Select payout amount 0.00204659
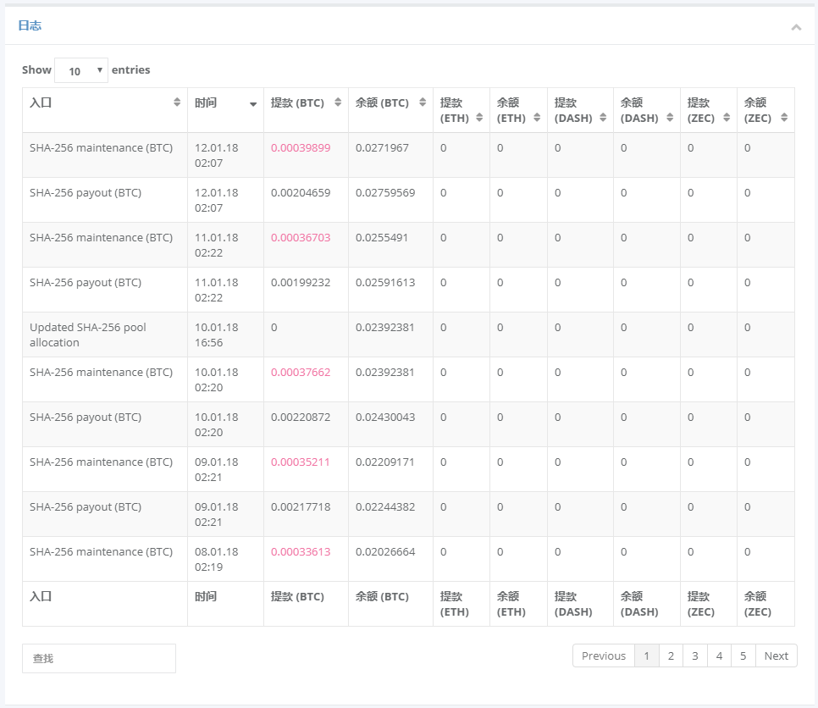 (x=301, y=192)
